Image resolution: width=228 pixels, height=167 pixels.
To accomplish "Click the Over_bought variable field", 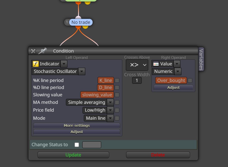I will (171, 80).
